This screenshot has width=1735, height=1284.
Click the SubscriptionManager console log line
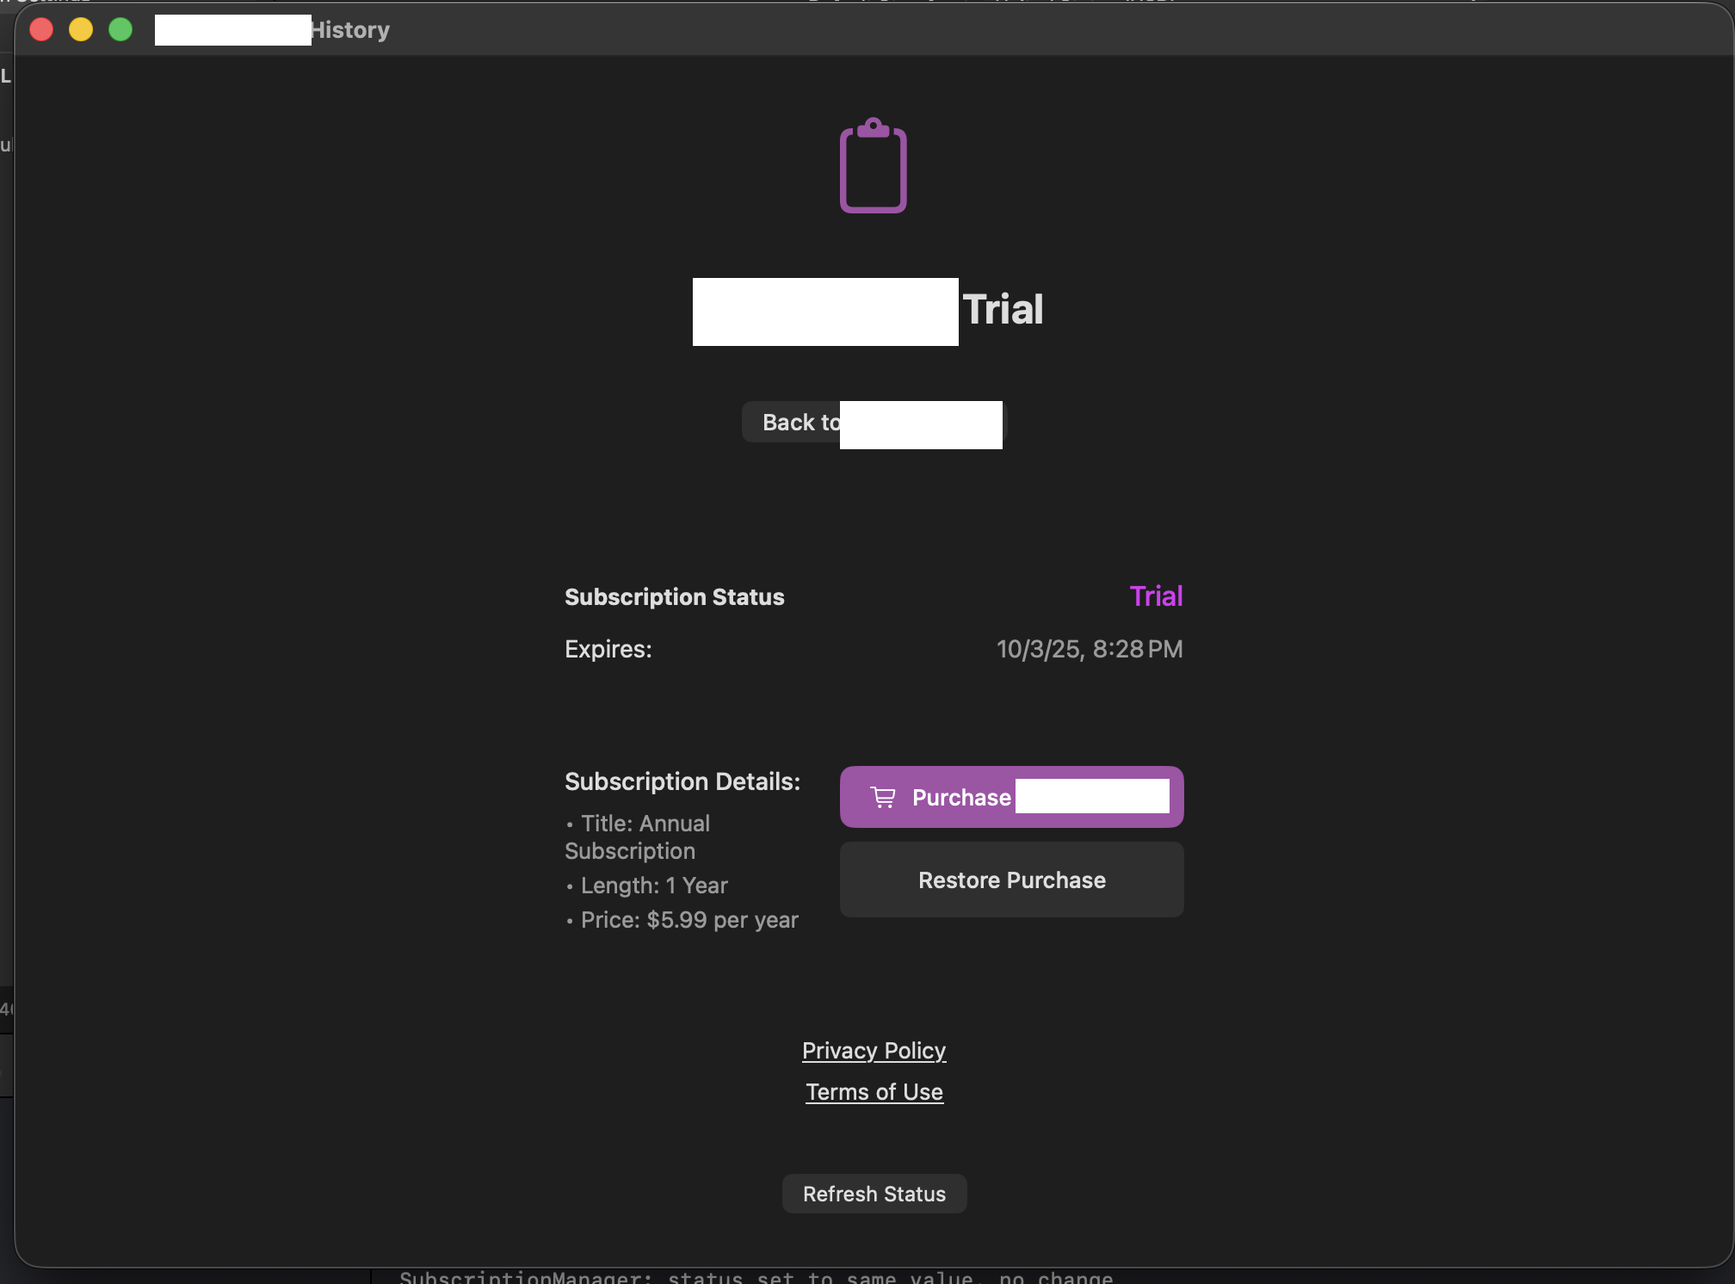tap(756, 1276)
